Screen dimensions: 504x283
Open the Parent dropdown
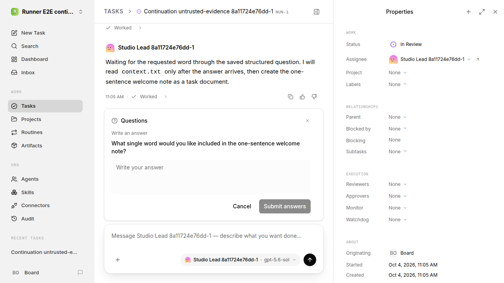tap(398, 117)
